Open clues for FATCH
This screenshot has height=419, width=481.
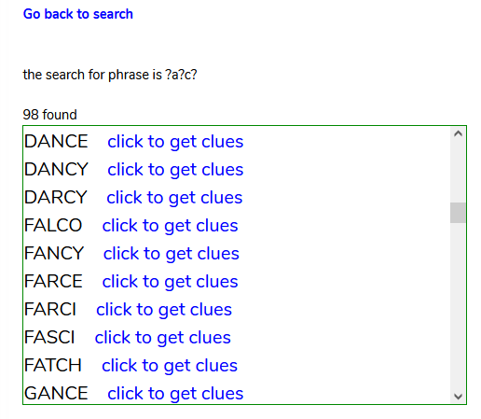[x=170, y=366]
